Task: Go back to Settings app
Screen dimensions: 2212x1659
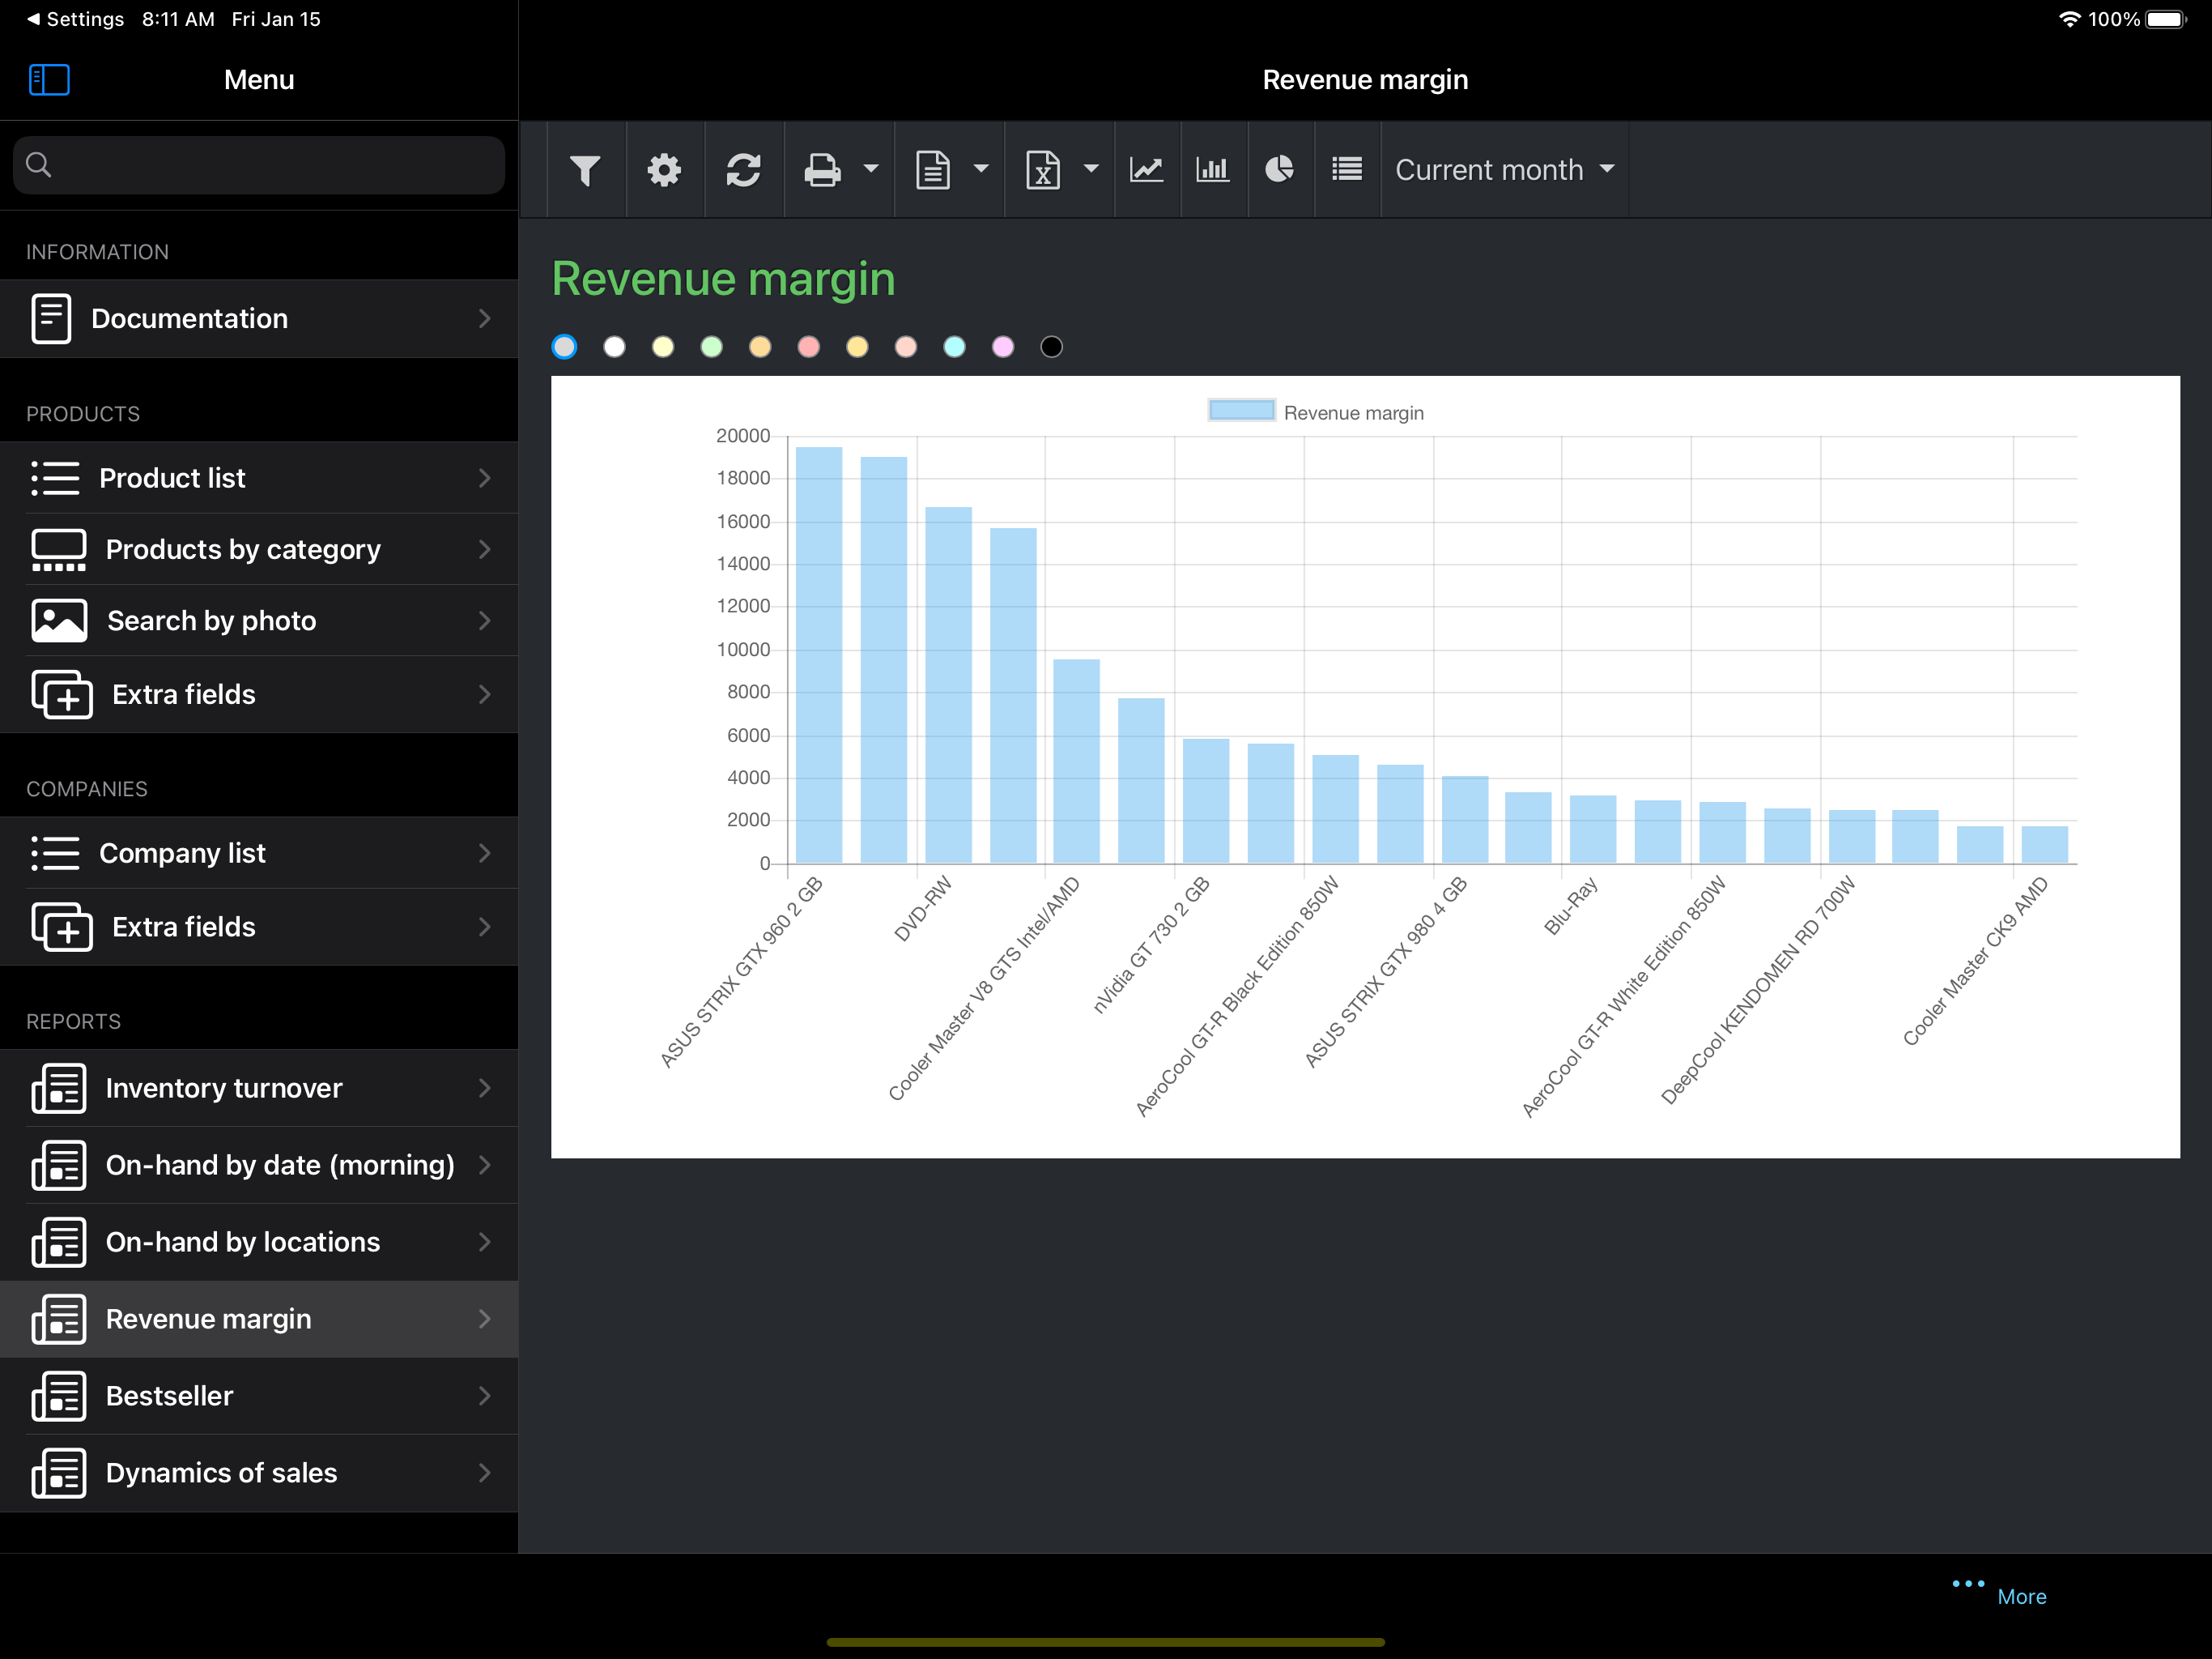Action: coord(75,19)
